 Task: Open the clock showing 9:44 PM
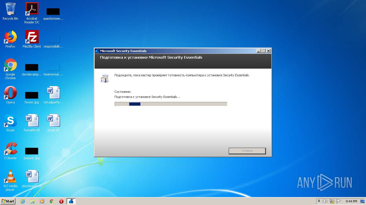click(351, 201)
